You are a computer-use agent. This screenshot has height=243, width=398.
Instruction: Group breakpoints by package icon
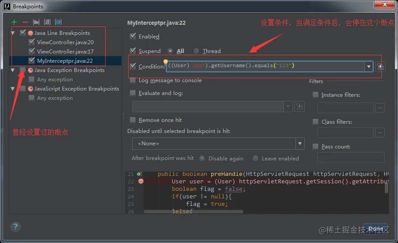pyautogui.click(x=36, y=22)
